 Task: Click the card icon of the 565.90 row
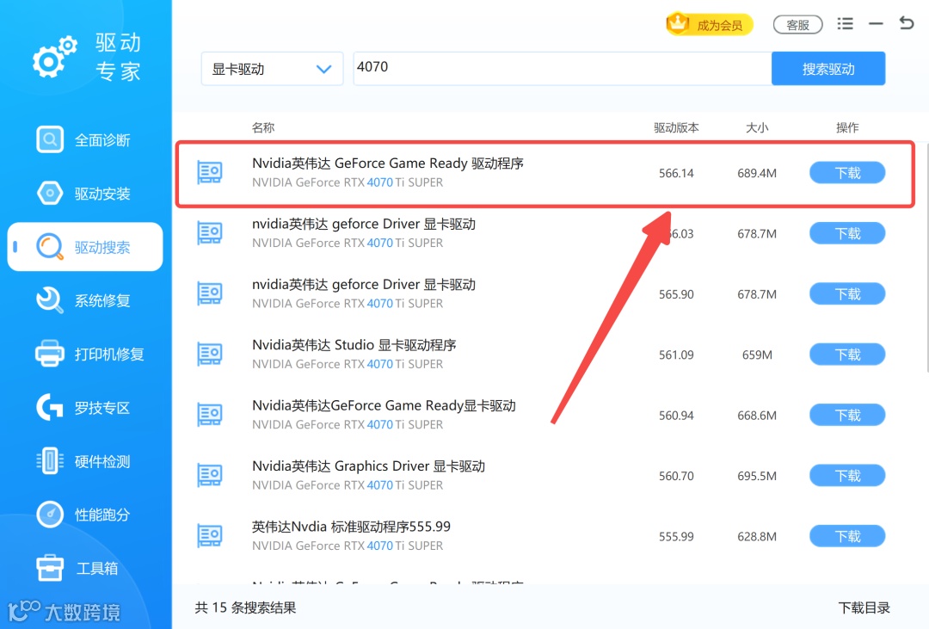(x=210, y=293)
